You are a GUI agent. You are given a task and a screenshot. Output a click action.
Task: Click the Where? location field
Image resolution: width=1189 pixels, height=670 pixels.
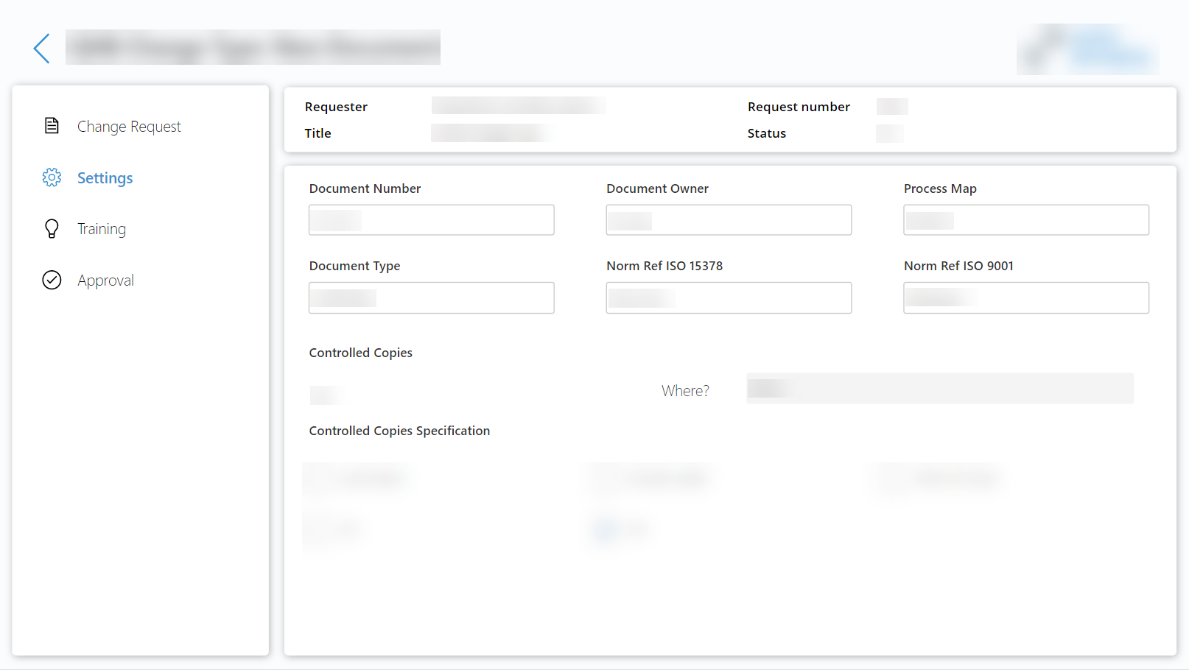pos(940,389)
